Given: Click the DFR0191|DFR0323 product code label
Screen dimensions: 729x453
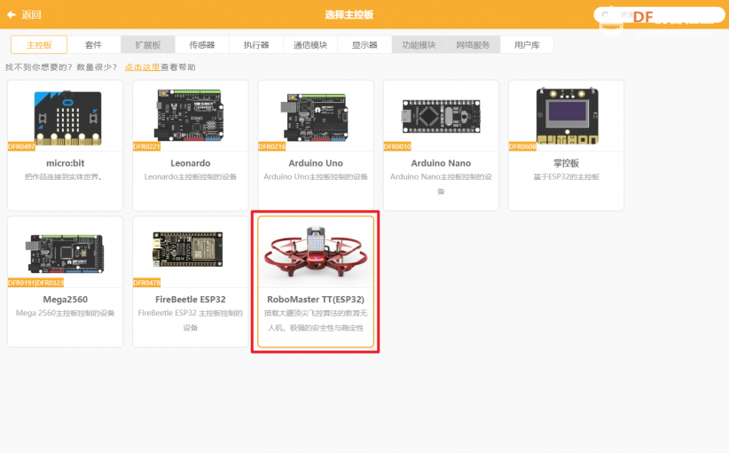Looking at the screenshot, I should (35, 283).
